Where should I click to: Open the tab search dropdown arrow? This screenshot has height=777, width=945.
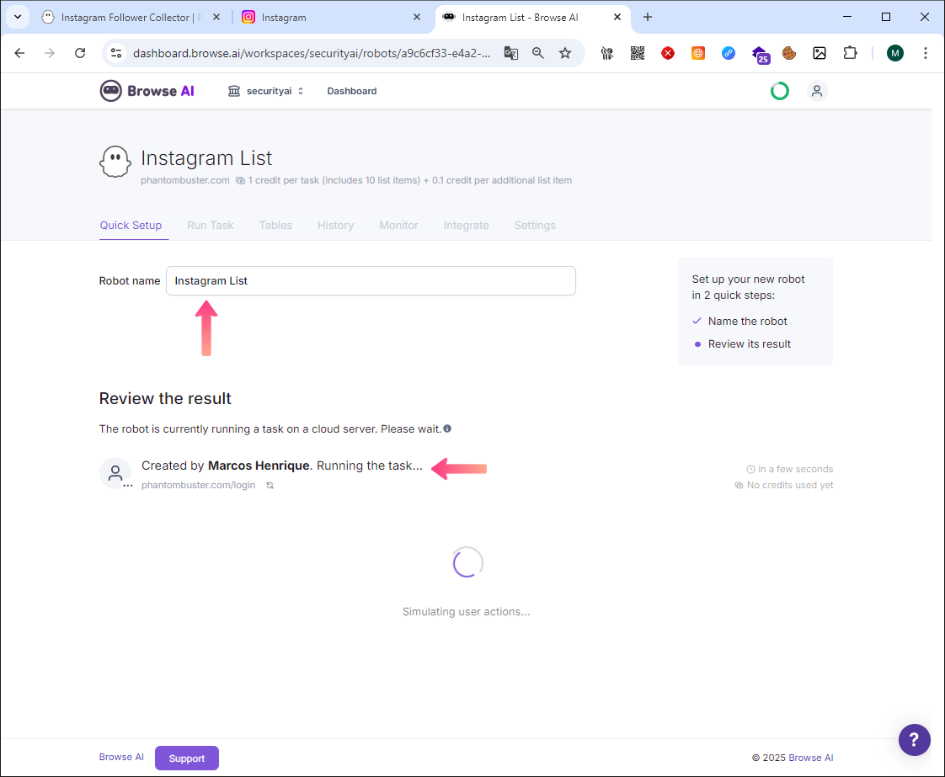coord(18,17)
